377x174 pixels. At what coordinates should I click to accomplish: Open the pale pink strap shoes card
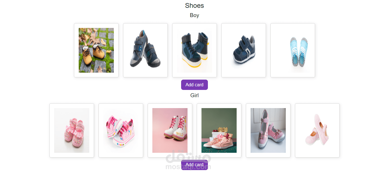317,130
